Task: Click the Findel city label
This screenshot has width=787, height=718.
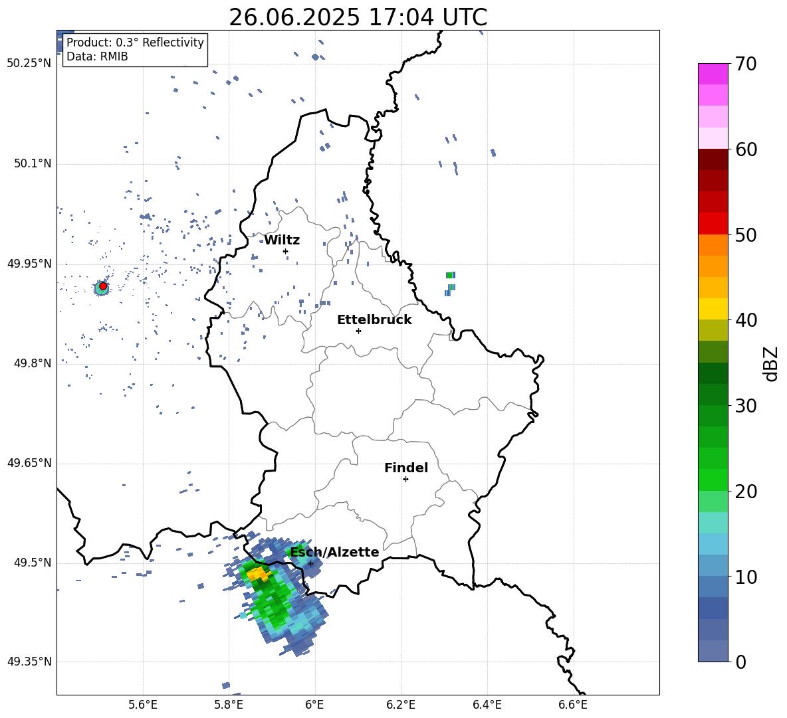Action: (406, 468)
